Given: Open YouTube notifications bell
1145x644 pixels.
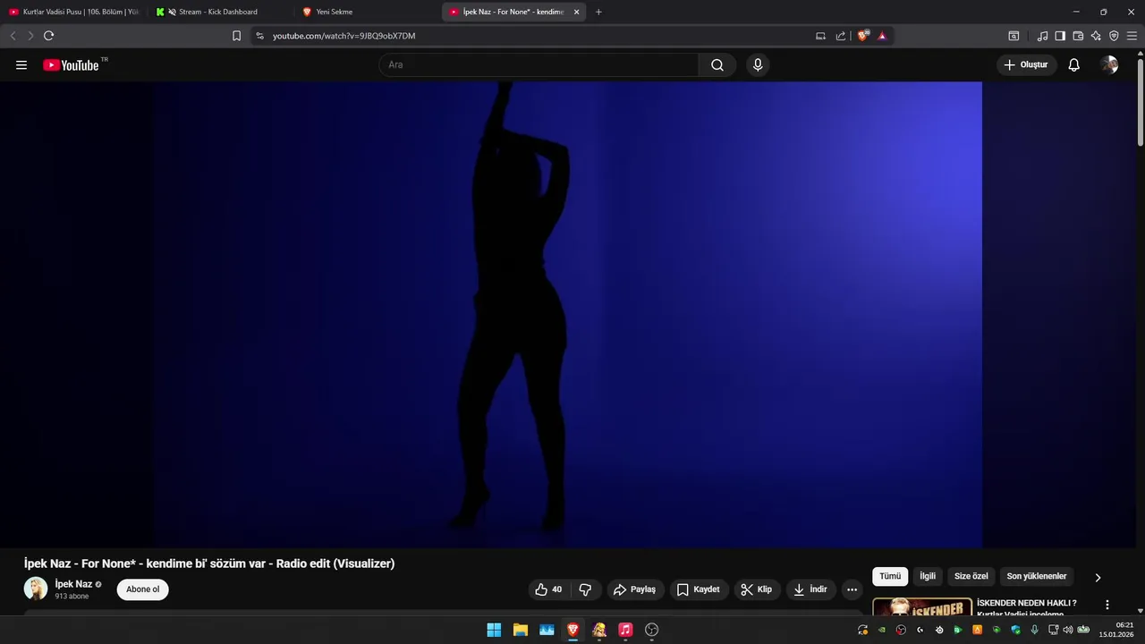Looking at the screenshot, I should [1073, 64].
